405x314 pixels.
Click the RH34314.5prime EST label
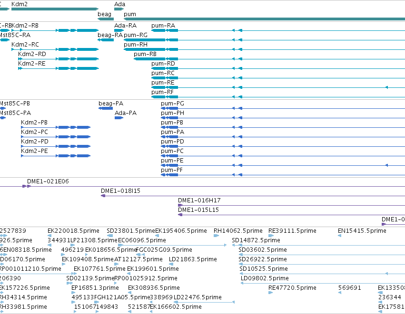click(23, 297)
